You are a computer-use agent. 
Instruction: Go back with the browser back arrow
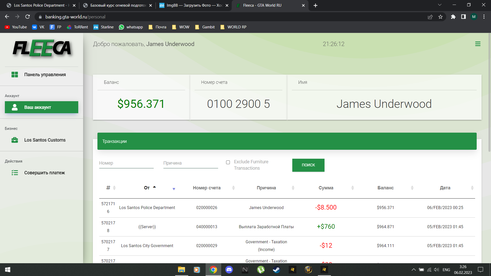[7, 17]
